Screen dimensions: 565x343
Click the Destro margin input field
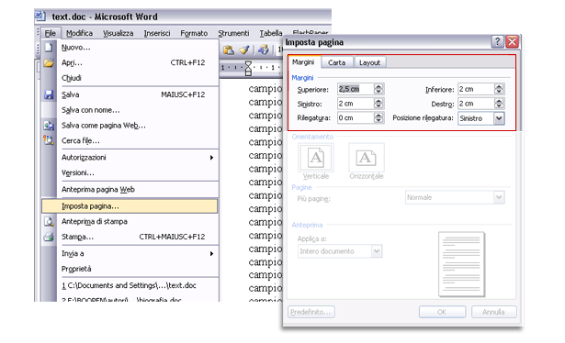[476, 104]
